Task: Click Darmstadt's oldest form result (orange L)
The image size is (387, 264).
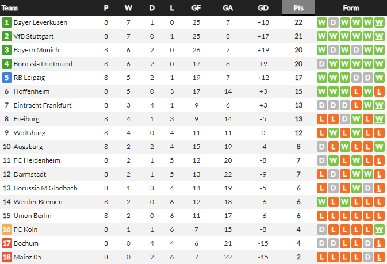Action: (322, 174)
